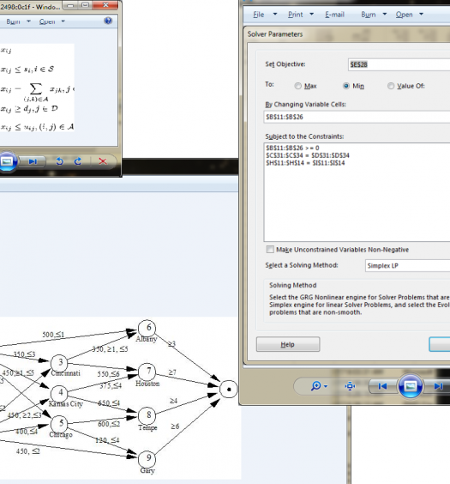This screenshot has width=450, height=484.
Task: Open zoom magnifier in right viewer
Action: pyautogui.click(x=319, y=386)
